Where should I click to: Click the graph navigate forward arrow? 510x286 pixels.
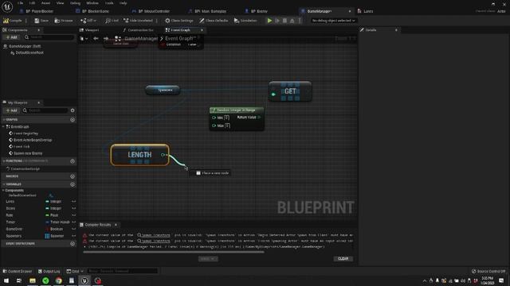(x=106, y=39)
